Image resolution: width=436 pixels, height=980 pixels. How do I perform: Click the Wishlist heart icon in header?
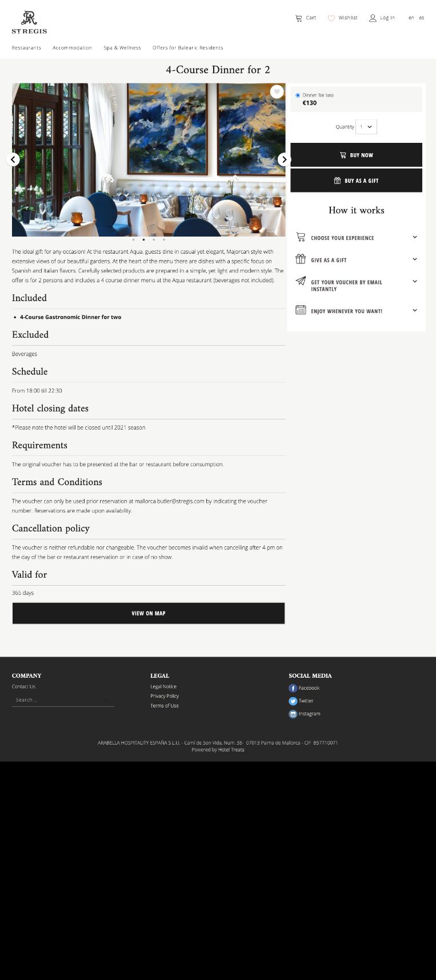click(331, 18)
